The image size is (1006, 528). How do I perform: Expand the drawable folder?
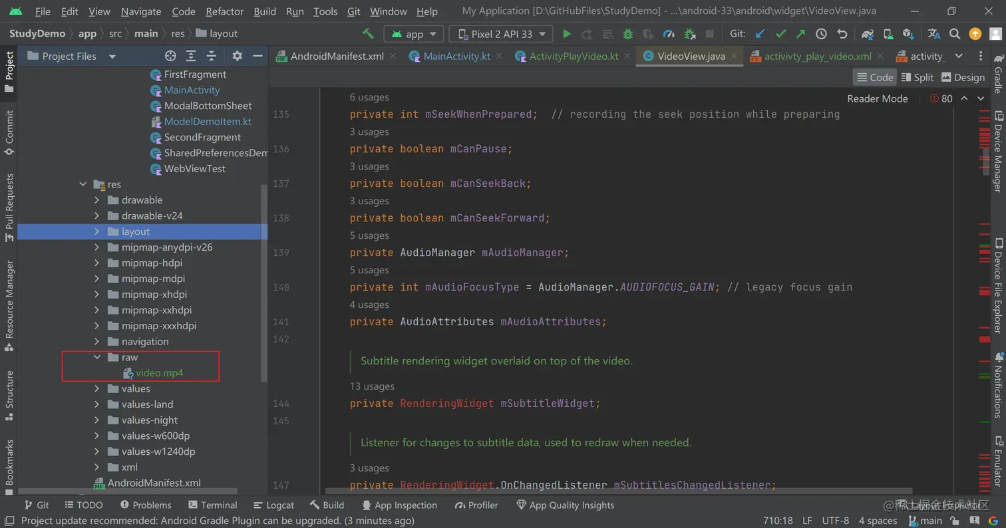(x=97, y=200)
